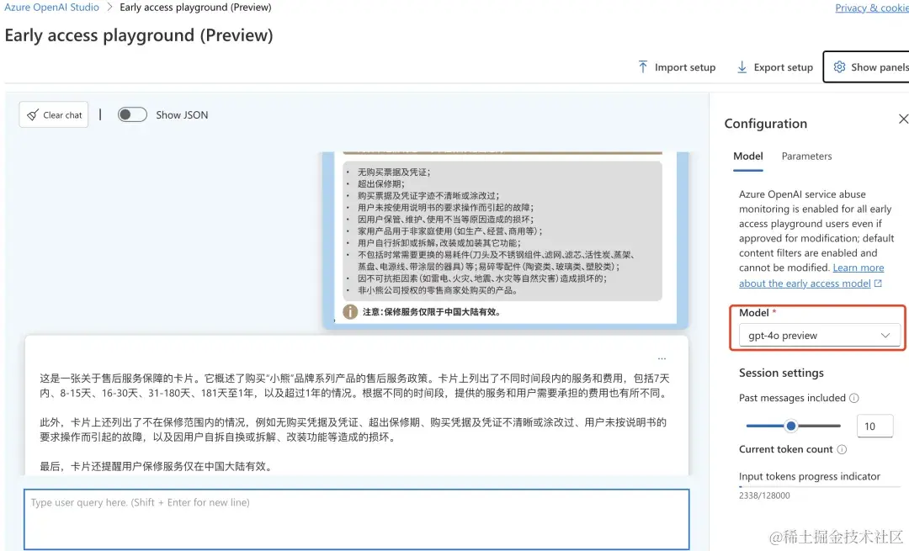The image size is (909, 551).
Task: Close the Configuration panel
Action: [x=902, y=119]
